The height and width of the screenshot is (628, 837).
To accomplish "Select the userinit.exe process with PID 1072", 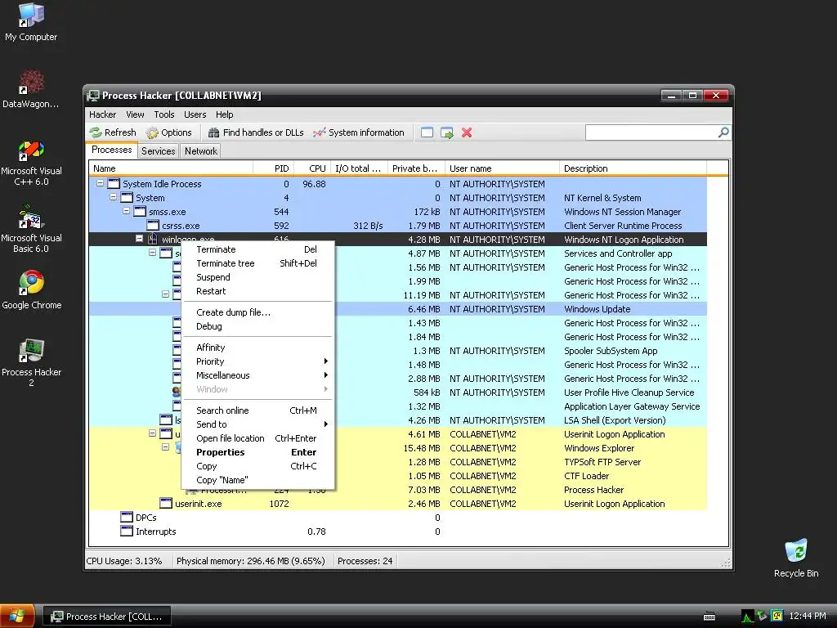I will pos(398,504).
